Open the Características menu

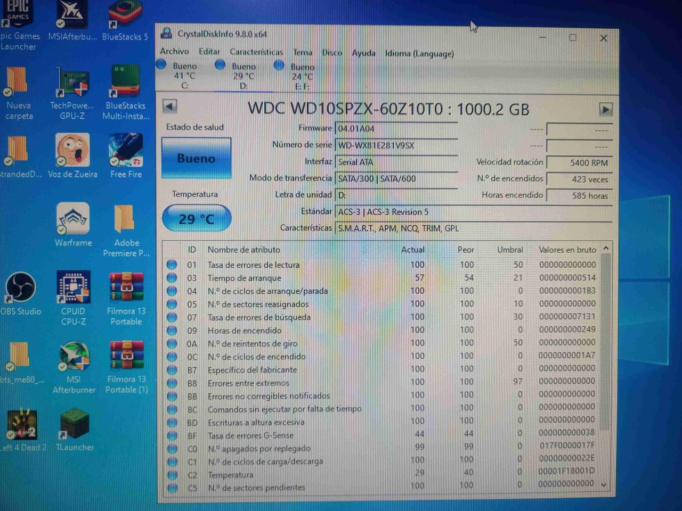256,52
